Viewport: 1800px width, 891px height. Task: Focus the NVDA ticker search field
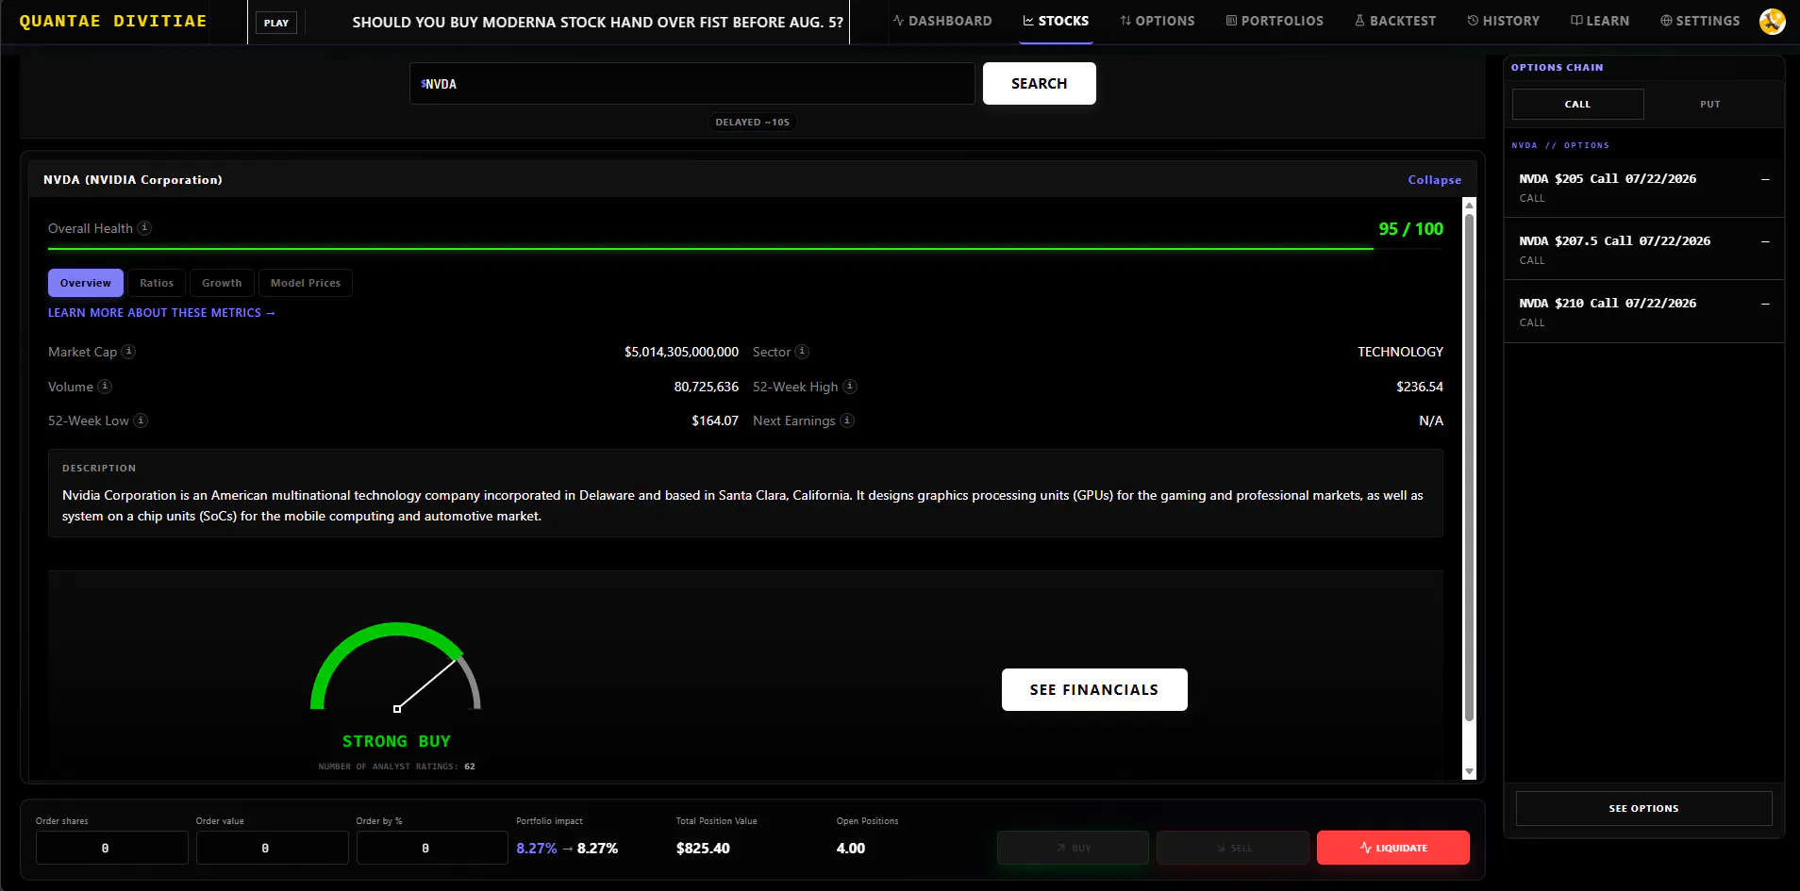pos(692,84)
